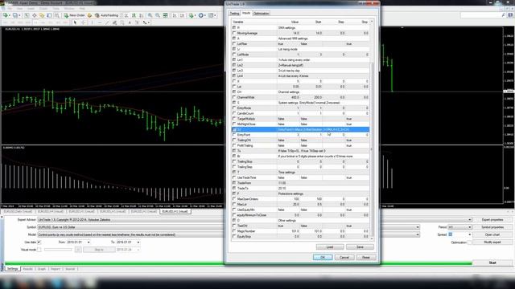Tick the MaxOpenOrders checkbox
Image resolution: width=515 pixels, height=289 pixels.
point(234,199)
